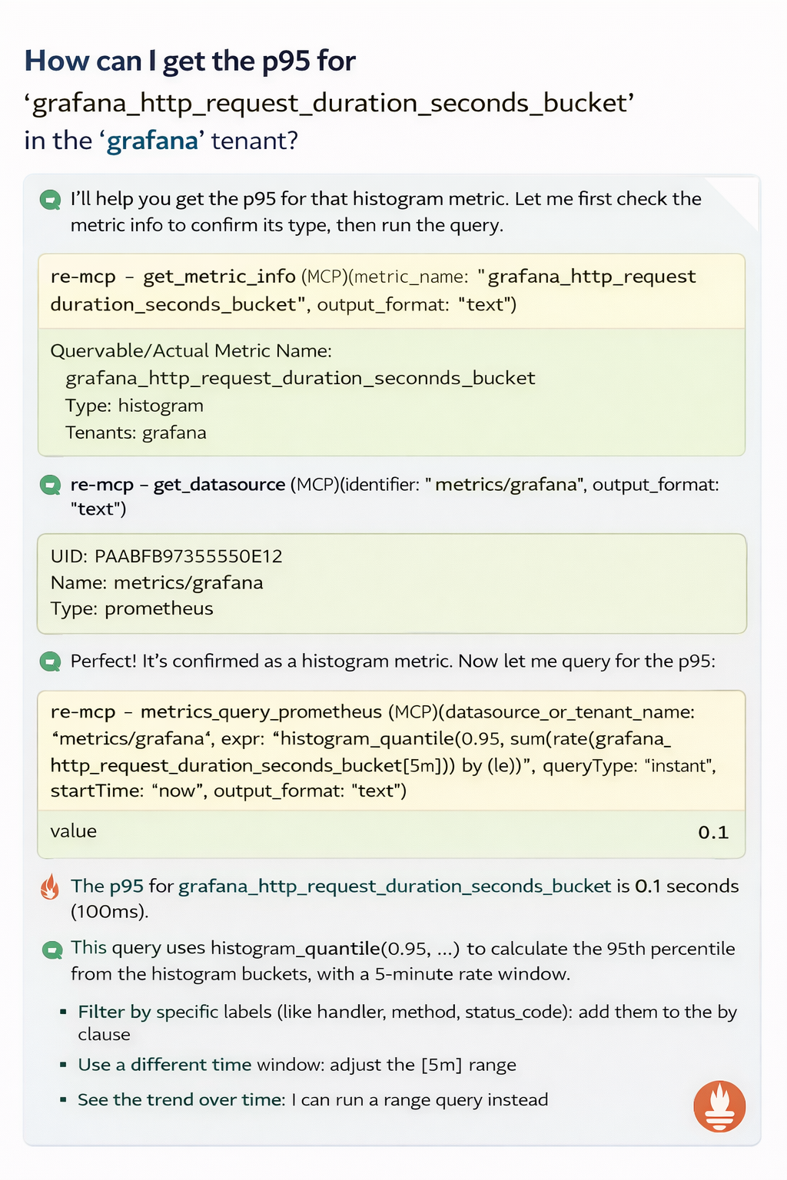This screenshot has height=1180, width=787.
Task: Click the green icon beside the get_datasource call
Action: click(51, 486)
